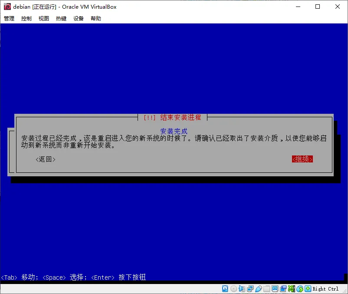Open the USB devices status icon
Screen dimensions: 348x294
coord(259,289)
